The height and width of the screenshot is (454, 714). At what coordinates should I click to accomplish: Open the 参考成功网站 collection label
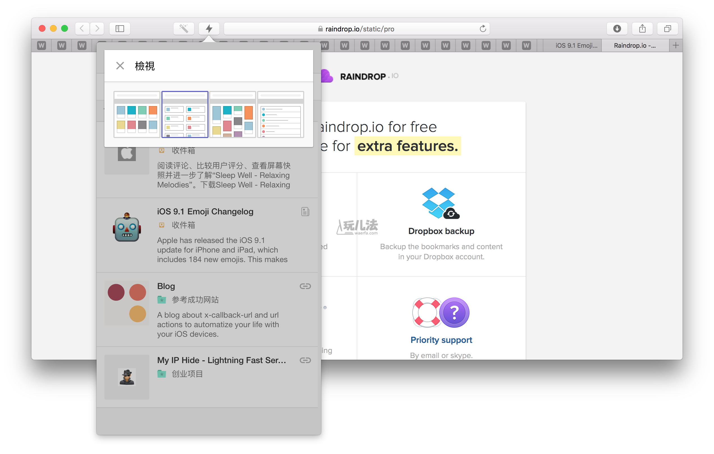195,300
